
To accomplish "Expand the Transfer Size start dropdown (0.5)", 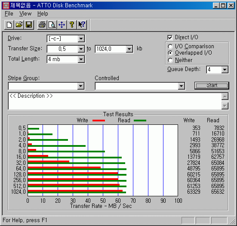I will coord(81,49).
